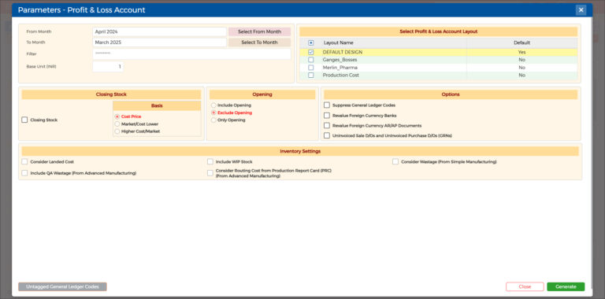This screenshot has height=299, width=605.
Task: Click the No value in Ganges_Bosses row
Action: pyautogui.click(x=521, y=60)
